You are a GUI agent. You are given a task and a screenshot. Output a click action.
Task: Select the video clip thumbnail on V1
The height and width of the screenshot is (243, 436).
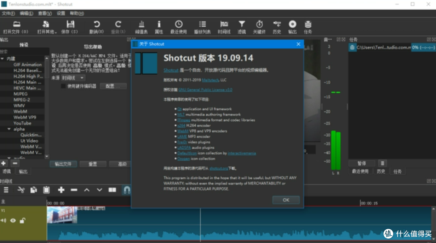[62, 215]
